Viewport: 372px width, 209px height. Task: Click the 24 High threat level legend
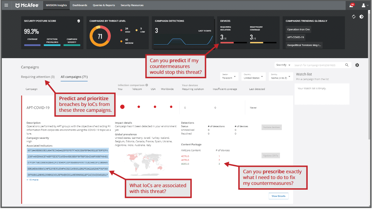pyautogui.click(x=125, y=30)
